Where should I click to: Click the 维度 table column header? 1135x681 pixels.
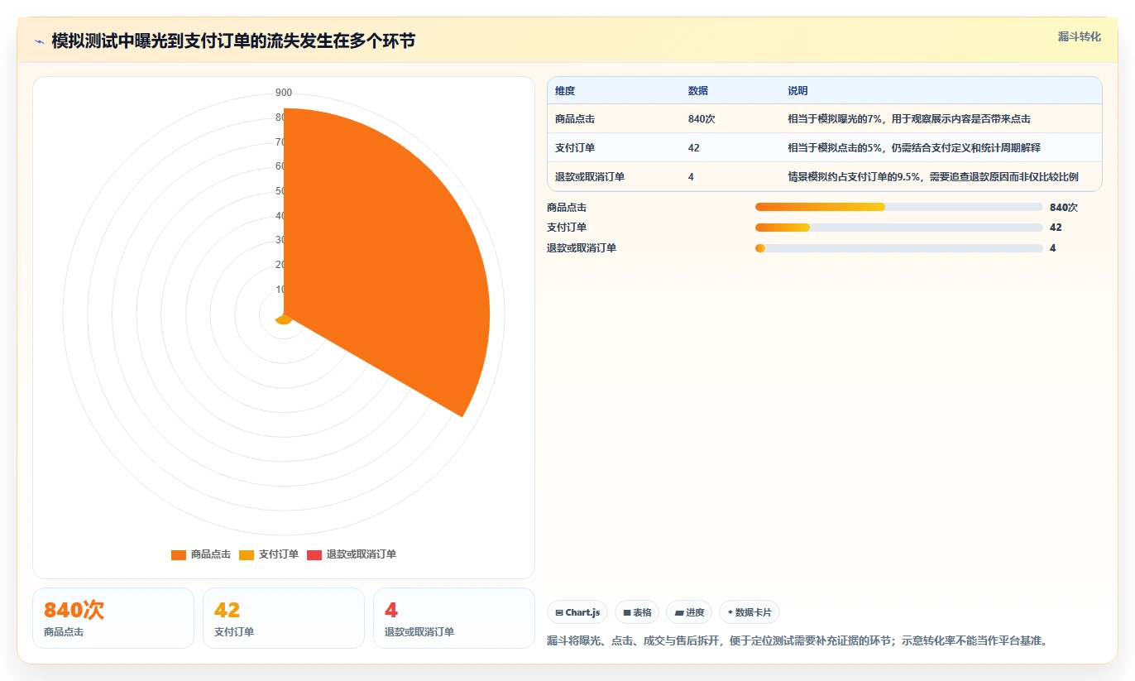(x=565, y=91)
